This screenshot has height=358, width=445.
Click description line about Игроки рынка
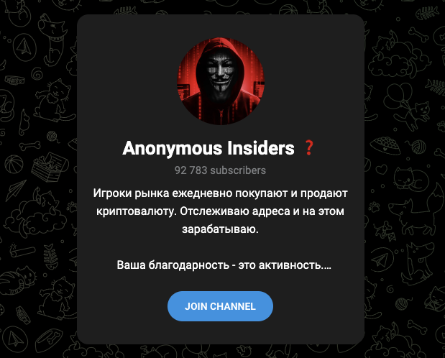pos(220,193)
